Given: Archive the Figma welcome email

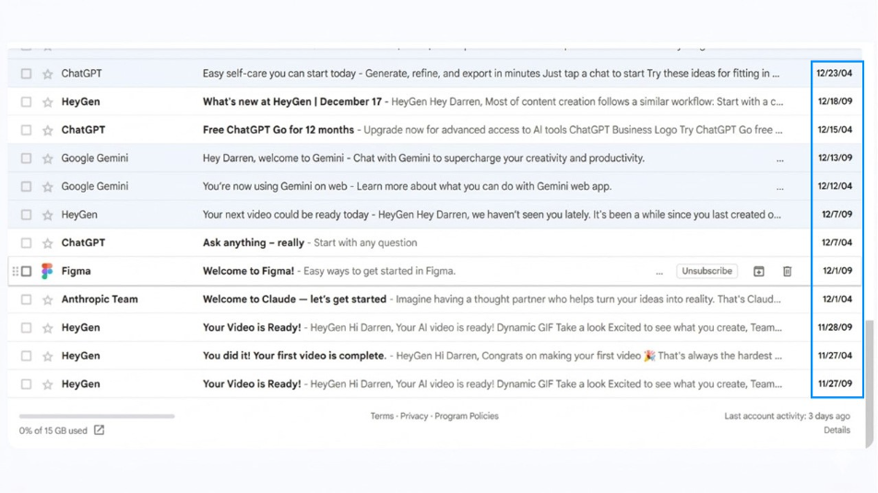Looking at the screenshot, I should coord(759,272).
